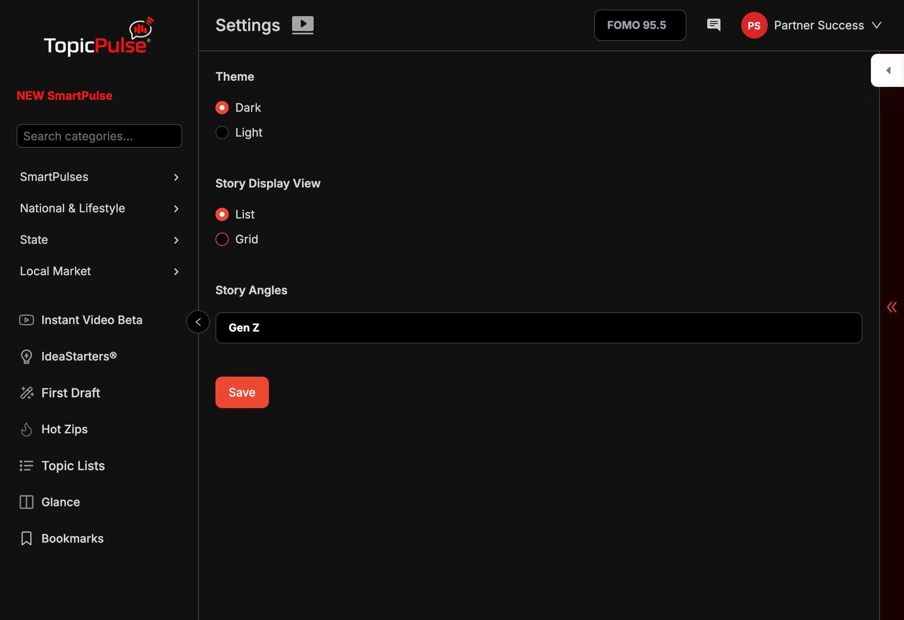Expand the Local Market category
Viewport: 904px width, 620px height.
pyautogui.click(x=99, y=271)
